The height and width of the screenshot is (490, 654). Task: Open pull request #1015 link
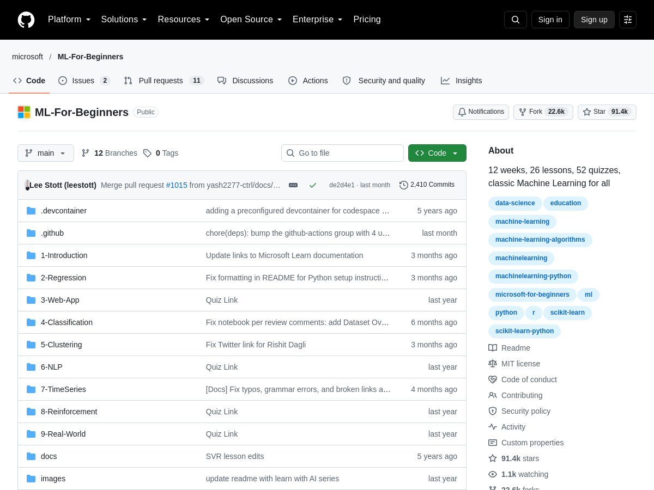point(177,185)
